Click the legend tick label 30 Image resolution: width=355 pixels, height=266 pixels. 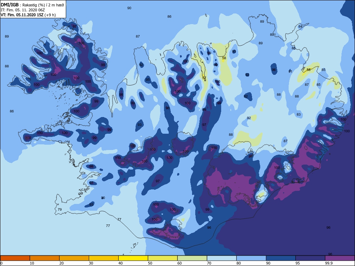click(x=91, y=263)
